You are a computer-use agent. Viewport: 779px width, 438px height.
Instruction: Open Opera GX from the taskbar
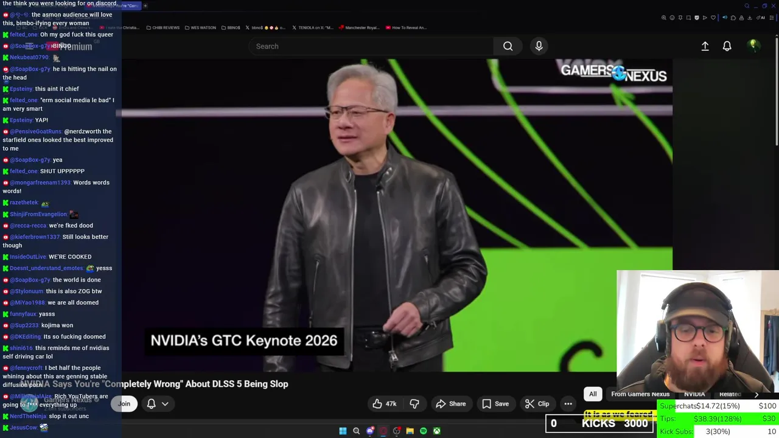click(383, 431)
